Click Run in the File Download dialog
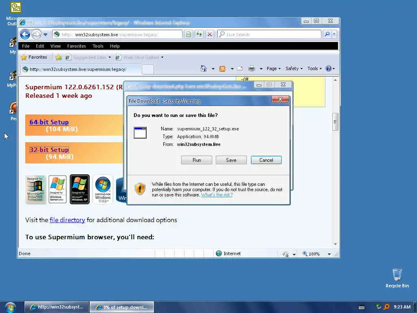The image size is (417, 313). (x=197, y=160)
